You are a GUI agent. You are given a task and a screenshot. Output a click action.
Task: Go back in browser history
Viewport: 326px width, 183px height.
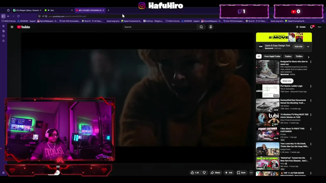8,16
